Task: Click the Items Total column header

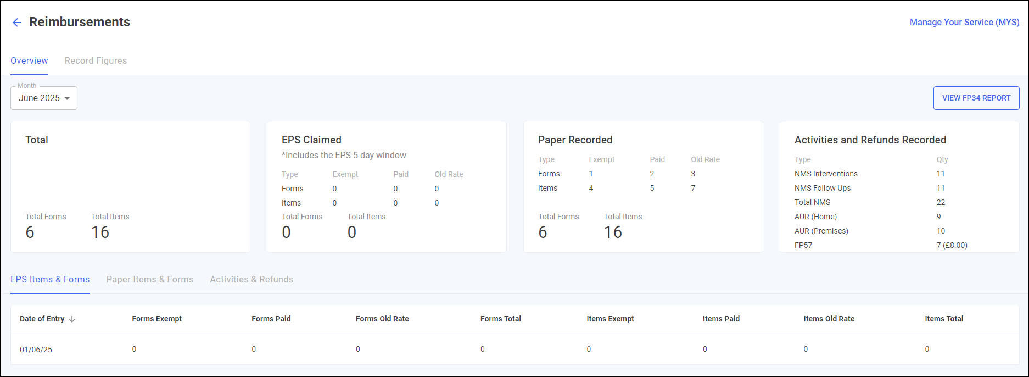Action: [944, 319]
